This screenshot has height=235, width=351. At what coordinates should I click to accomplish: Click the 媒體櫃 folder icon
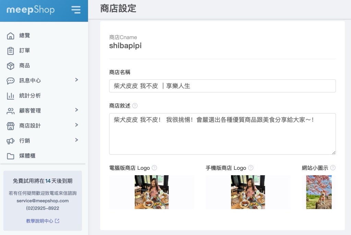point(11,156)
